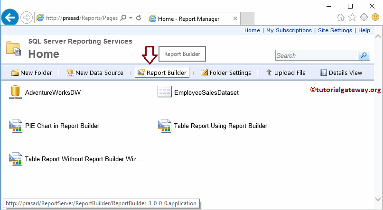
Task: Click the SSRS folder logo icon
Action: tap(13, 48)
